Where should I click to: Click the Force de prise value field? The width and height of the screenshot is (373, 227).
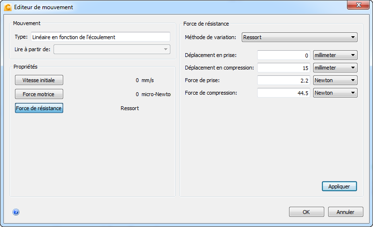[x=284, y=80]
